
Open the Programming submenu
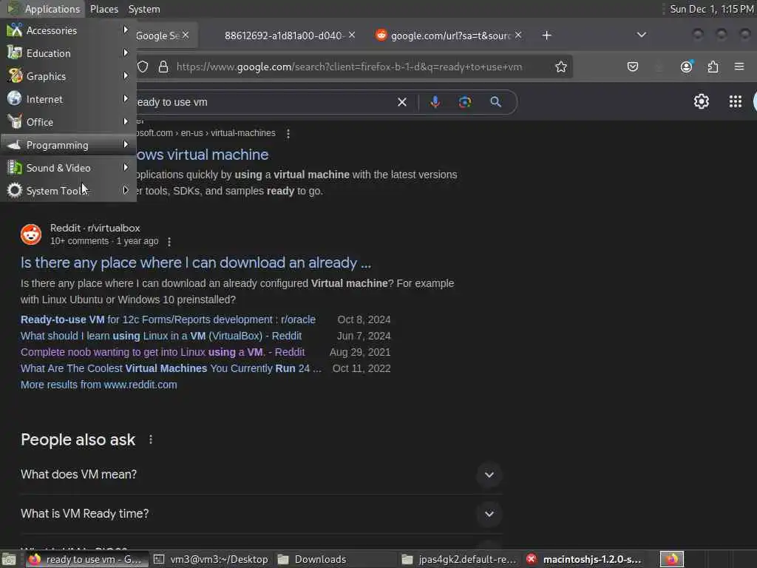[68, 145]
